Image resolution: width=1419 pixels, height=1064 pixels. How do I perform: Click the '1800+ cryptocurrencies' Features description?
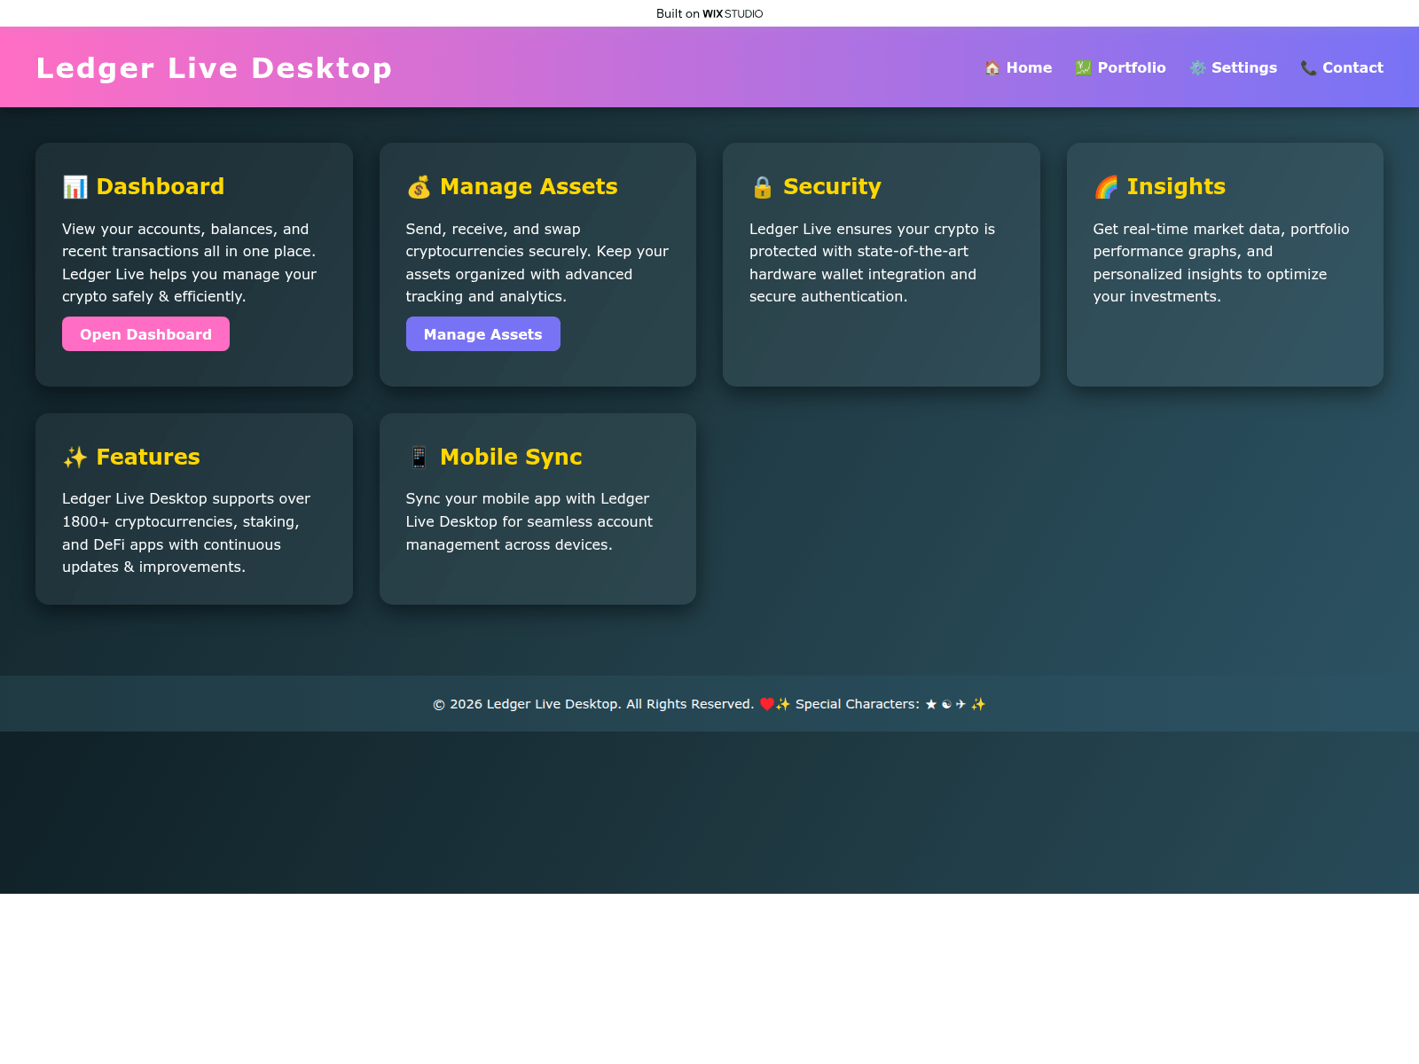point(186,533)
